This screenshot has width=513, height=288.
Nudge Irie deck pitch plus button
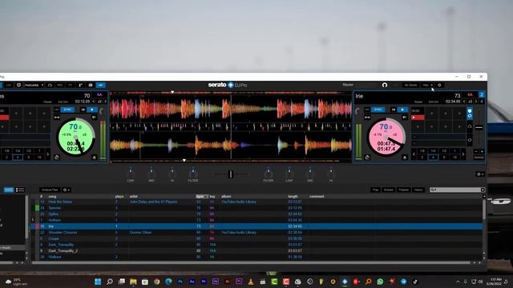[x=482, y=151]
